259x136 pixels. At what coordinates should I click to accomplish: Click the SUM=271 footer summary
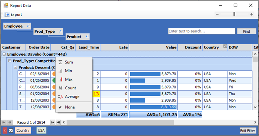pyautogui.click(x=115, y=115)
